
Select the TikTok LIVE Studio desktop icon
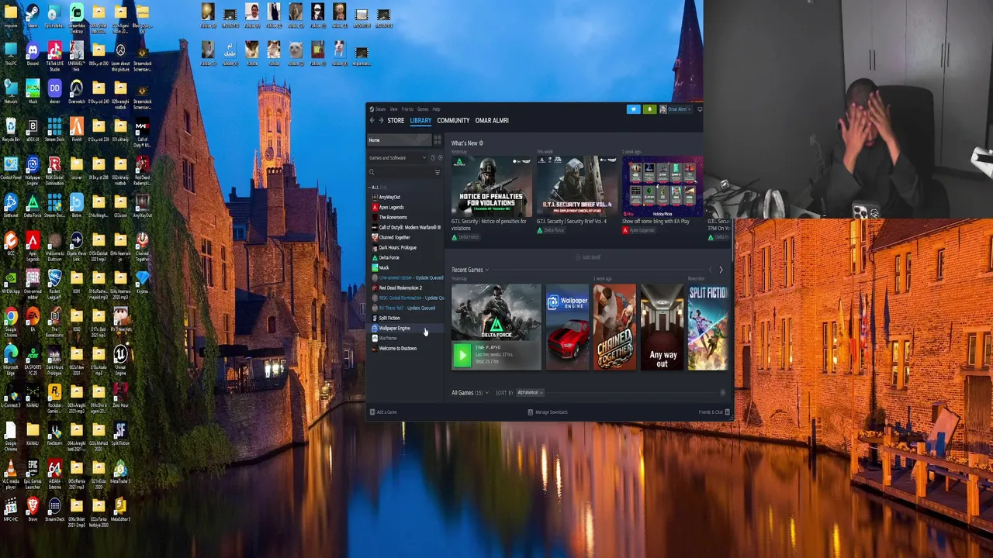[54, 56]
